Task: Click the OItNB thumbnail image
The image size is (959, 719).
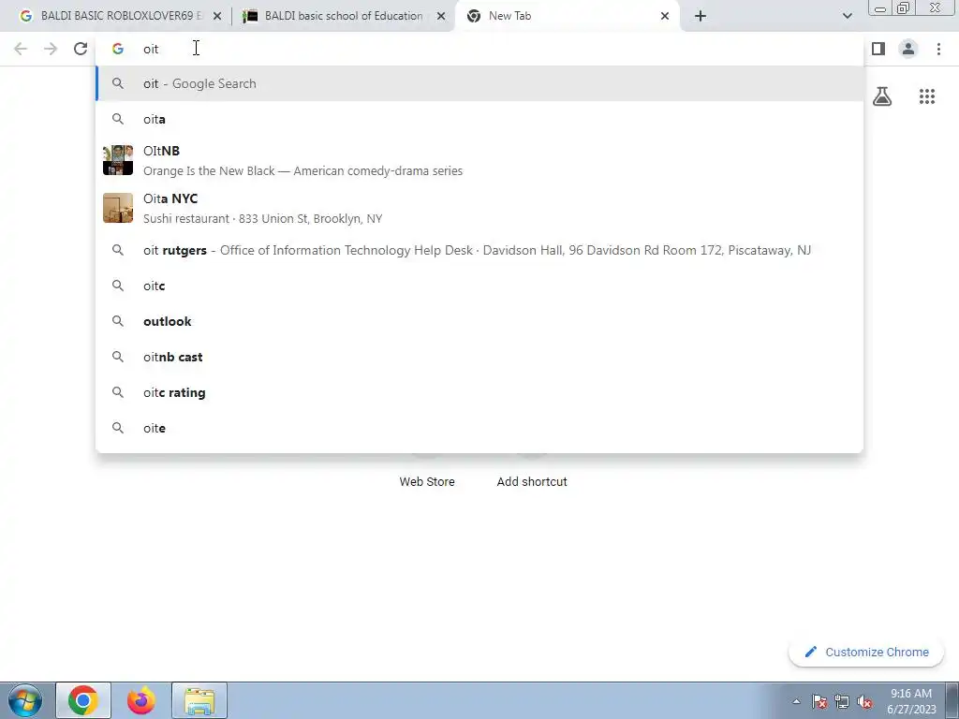Action: tap(118, 160)
